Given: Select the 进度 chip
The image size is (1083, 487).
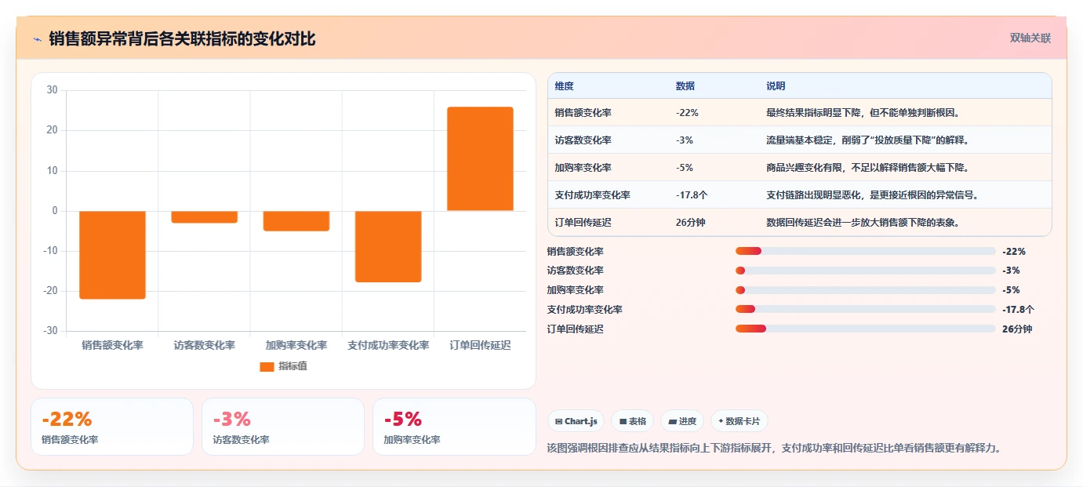Looking at the screenshot, I should [682, 421].
